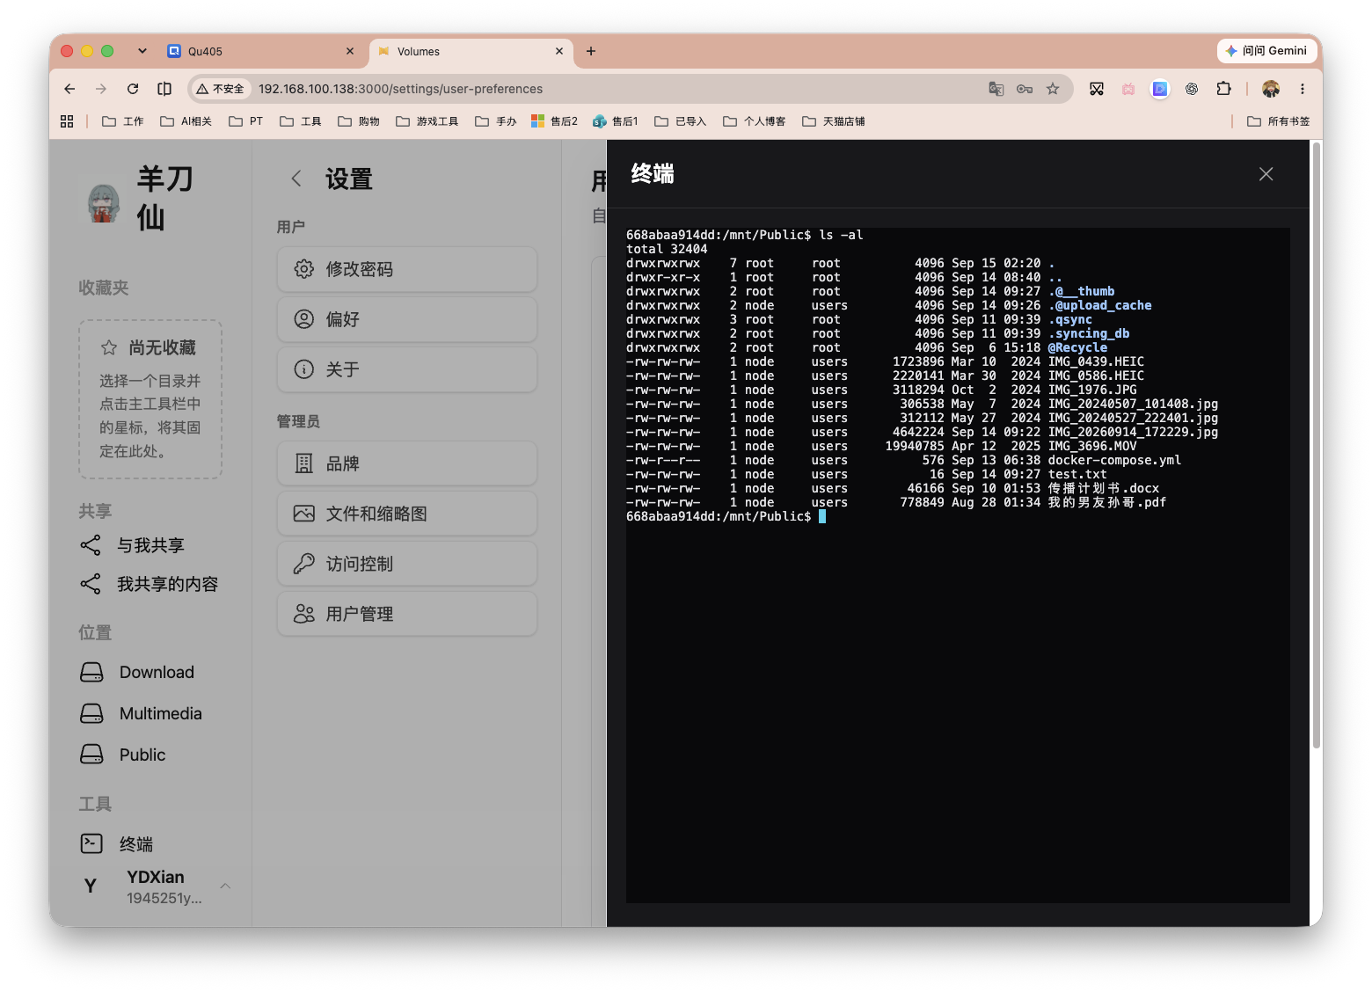Open browser extensions puzzle icon
Screen dimensions: 1372x992
click(1223, 89)
